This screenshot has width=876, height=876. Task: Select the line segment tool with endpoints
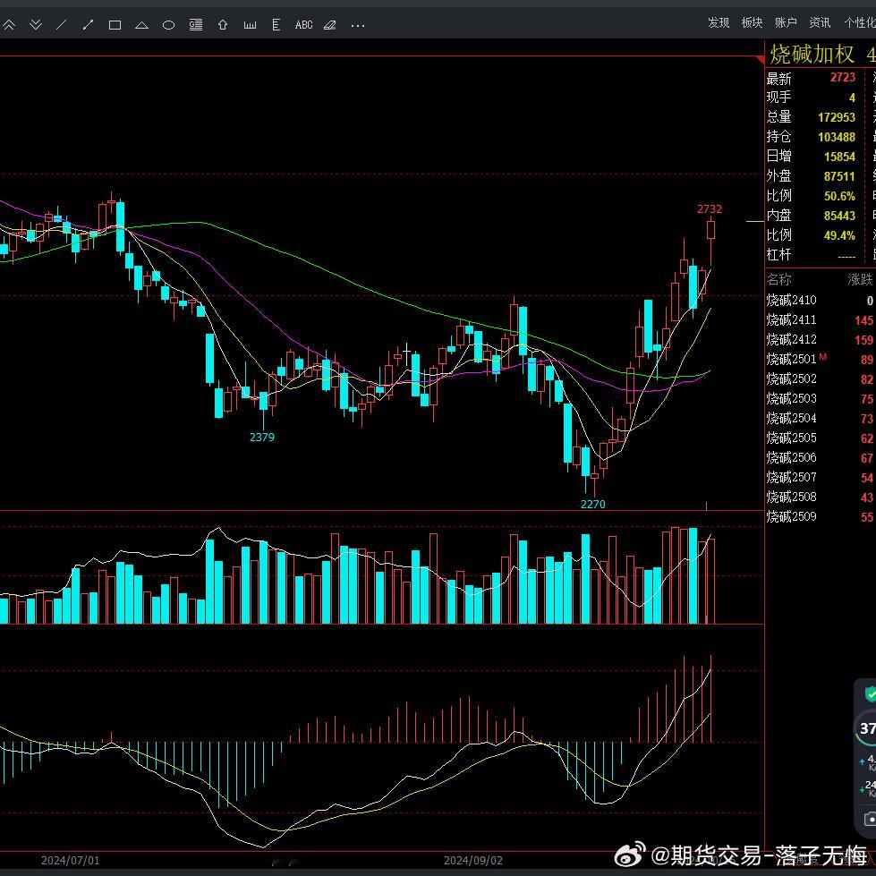(88, 24)
